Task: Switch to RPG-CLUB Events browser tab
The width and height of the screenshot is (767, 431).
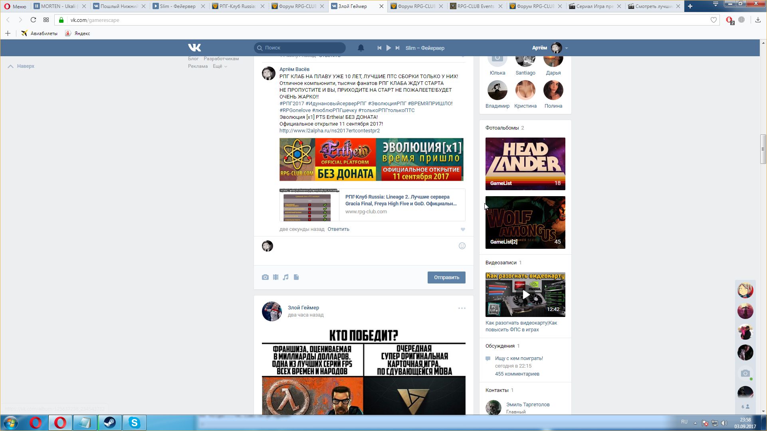Action: click(x=476, y=6)
